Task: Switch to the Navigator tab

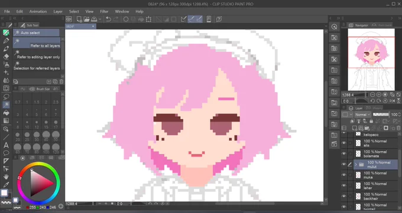Action: 359,25
